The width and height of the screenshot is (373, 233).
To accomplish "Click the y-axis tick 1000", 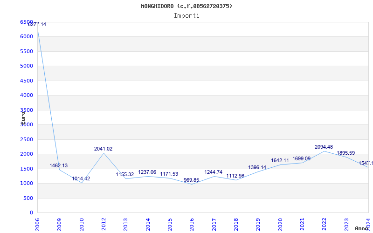I will click(27, 183).
